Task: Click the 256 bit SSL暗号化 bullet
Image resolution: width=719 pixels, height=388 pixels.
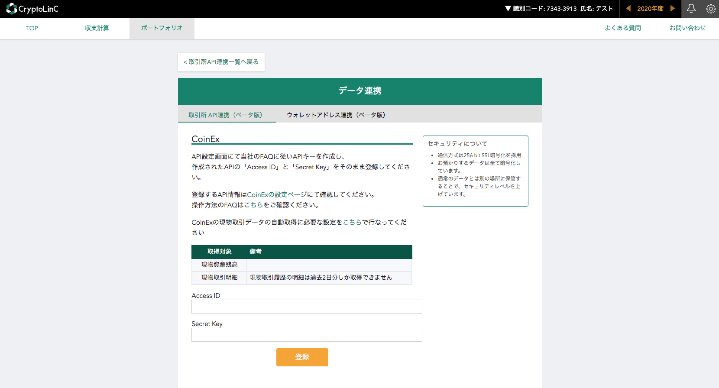Action: [479, 155]
